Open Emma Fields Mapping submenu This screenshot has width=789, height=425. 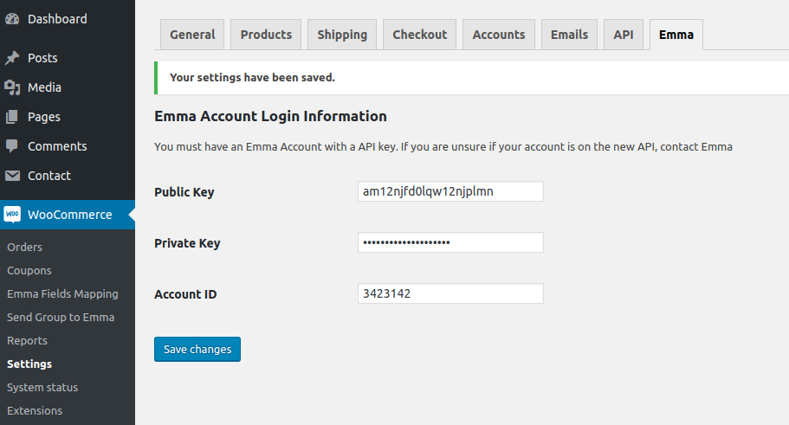pos(62,293)
